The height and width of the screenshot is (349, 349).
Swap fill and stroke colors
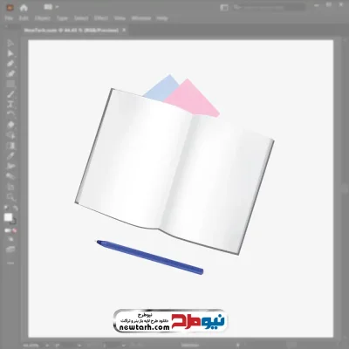pos(15,209)
